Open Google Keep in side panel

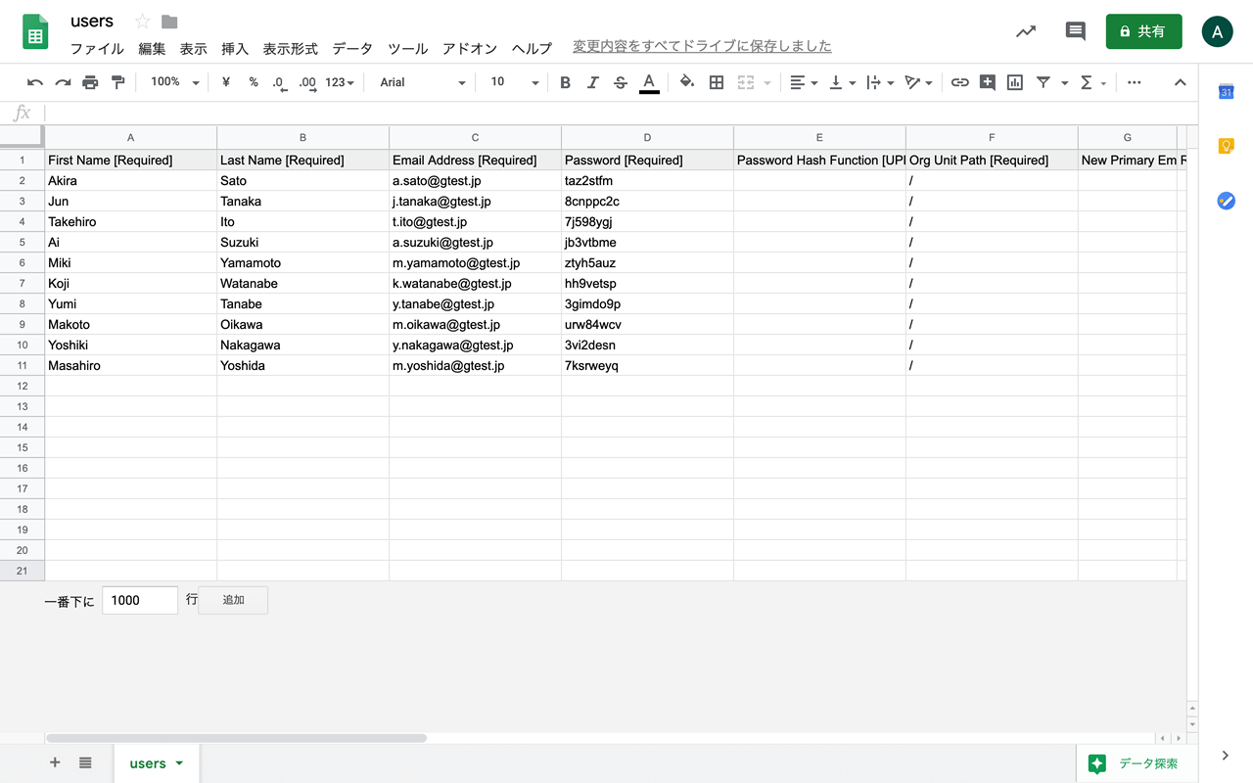coord(1226,146)
